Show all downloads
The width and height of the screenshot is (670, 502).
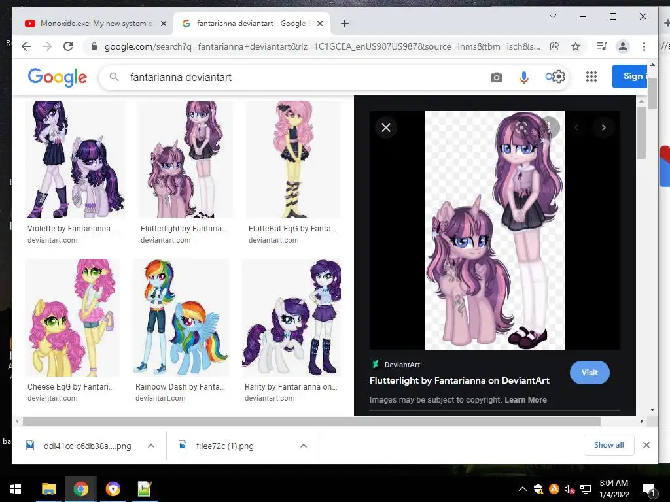coord(609,445)
